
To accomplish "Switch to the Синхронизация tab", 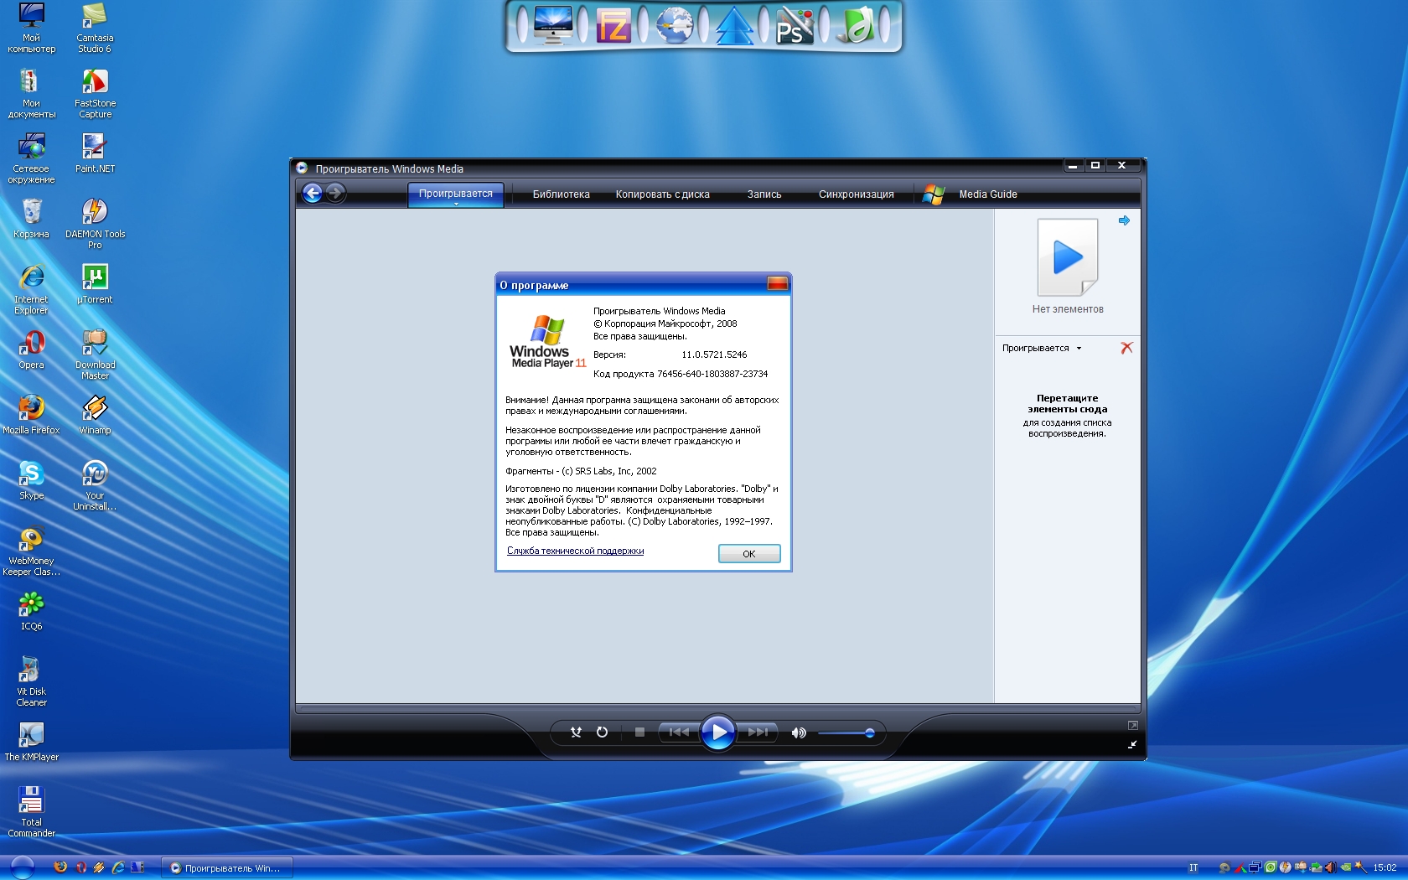I will 856,194.
